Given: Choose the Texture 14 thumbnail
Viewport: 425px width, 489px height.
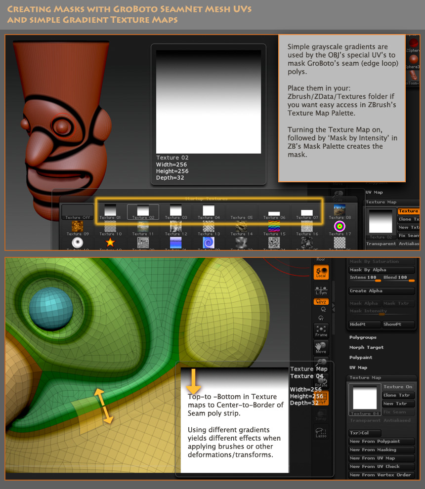Looking at the screenshot, I should [x=241, y=228].
